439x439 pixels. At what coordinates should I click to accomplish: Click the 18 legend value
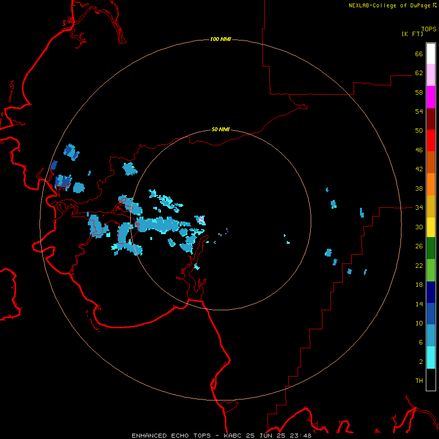pos(419,285)
